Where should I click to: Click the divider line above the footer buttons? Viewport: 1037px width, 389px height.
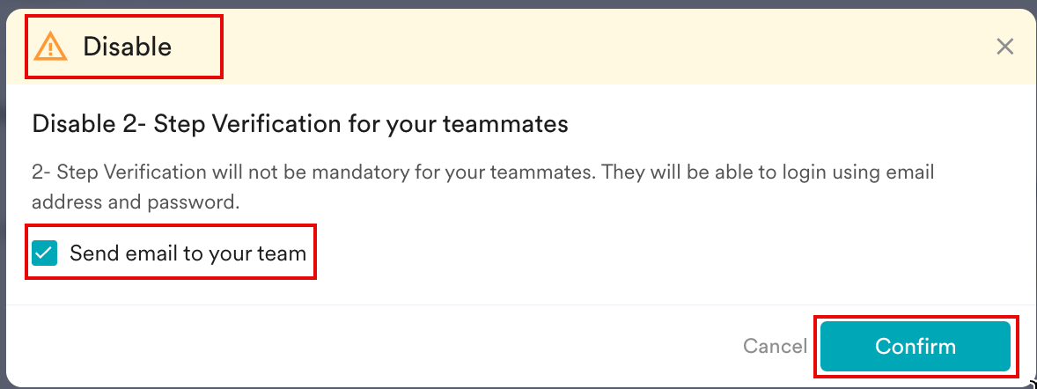(519, 305)
